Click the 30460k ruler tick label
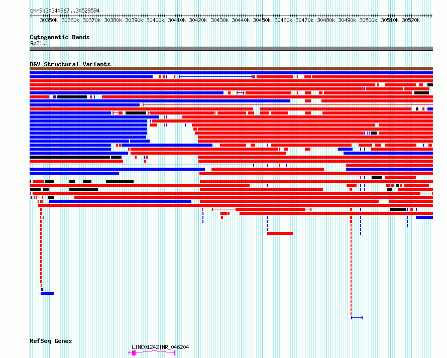Image resolution: width=447 pixels, height=358 pixels. (x=283, y=20)
